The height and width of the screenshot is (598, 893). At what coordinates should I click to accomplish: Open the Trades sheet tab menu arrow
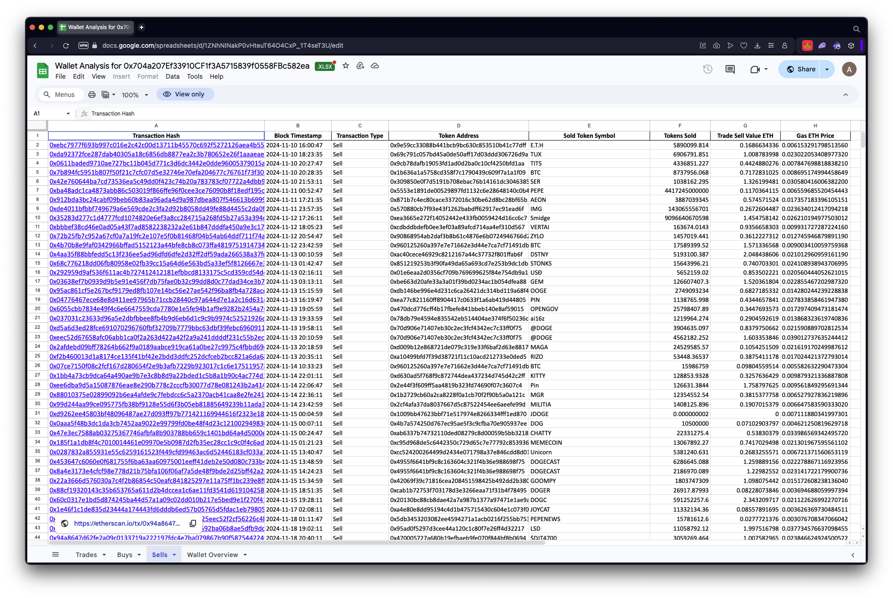(x=104, y=555)
